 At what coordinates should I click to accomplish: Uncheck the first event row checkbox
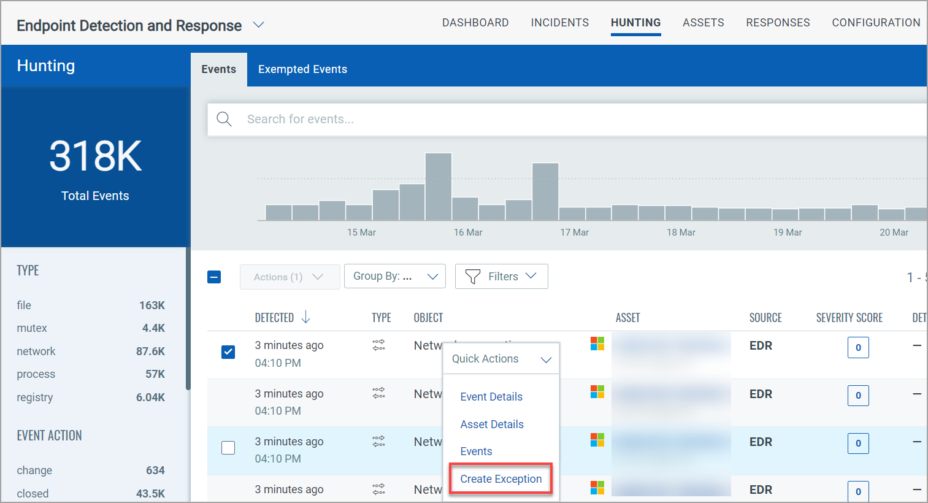point(228,352)
